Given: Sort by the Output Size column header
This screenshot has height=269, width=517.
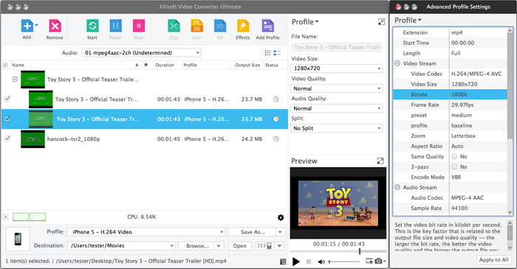Looking at the screenshot, I should click(248, 65).
